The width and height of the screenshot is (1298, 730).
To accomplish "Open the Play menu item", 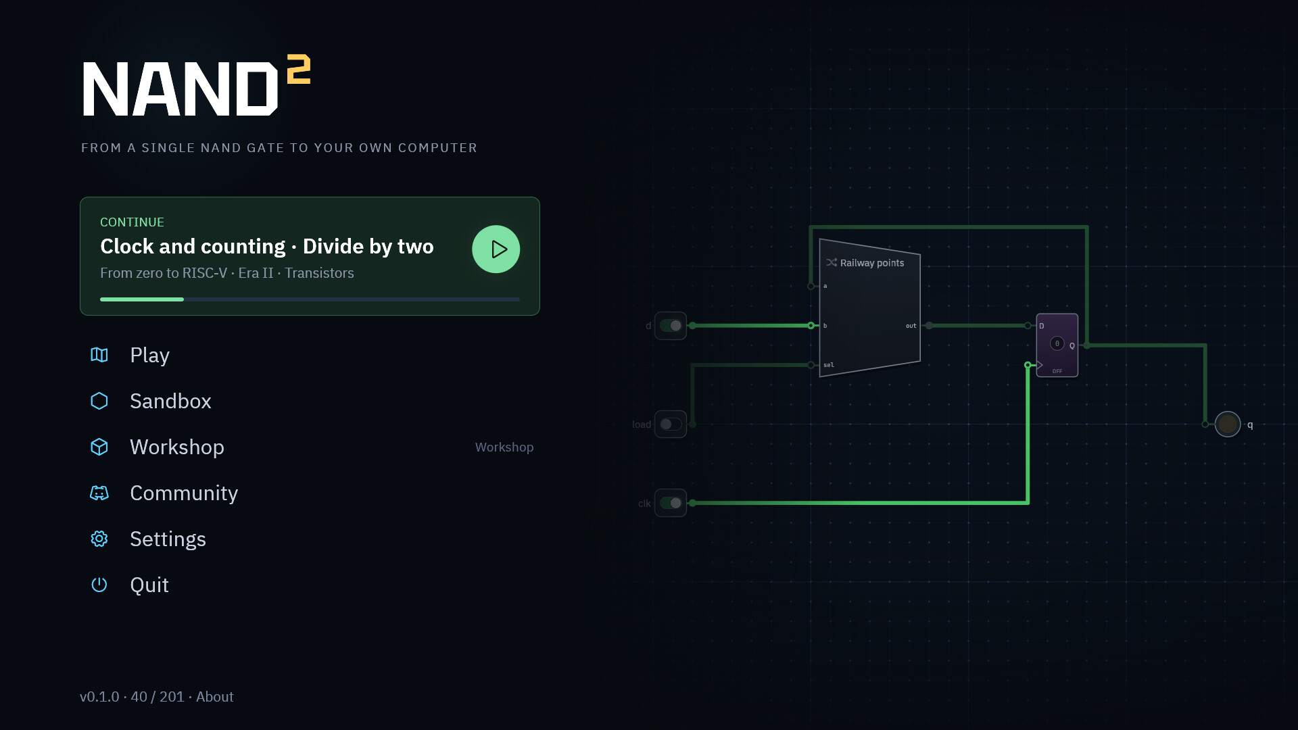I will click(310, 355).
